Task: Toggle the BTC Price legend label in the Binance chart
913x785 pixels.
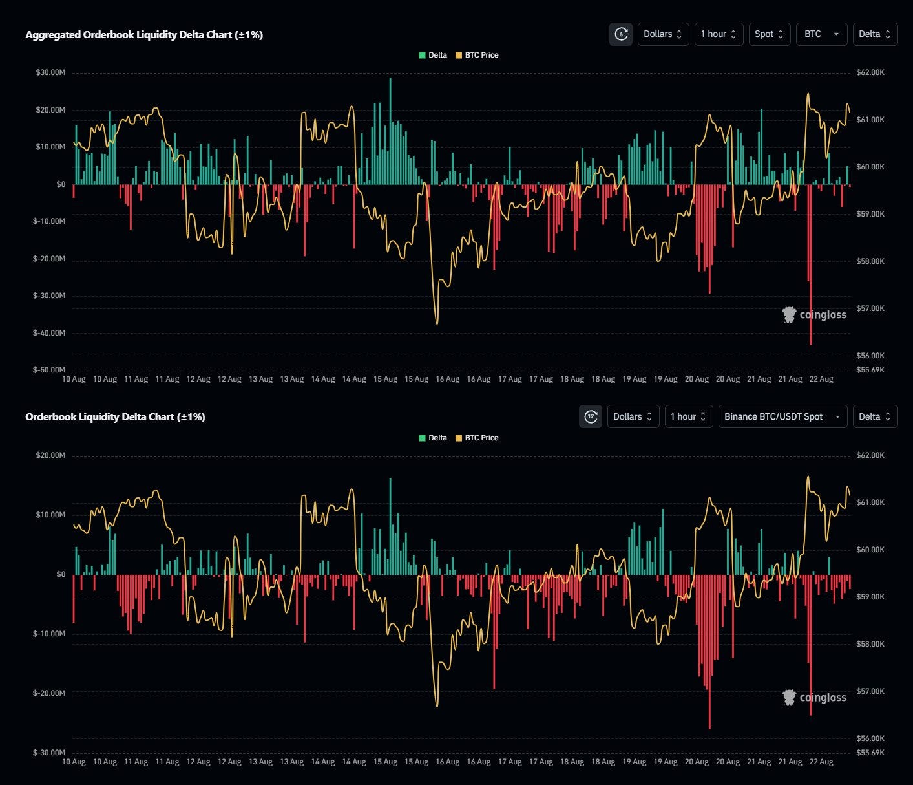Action: point(481,438)
